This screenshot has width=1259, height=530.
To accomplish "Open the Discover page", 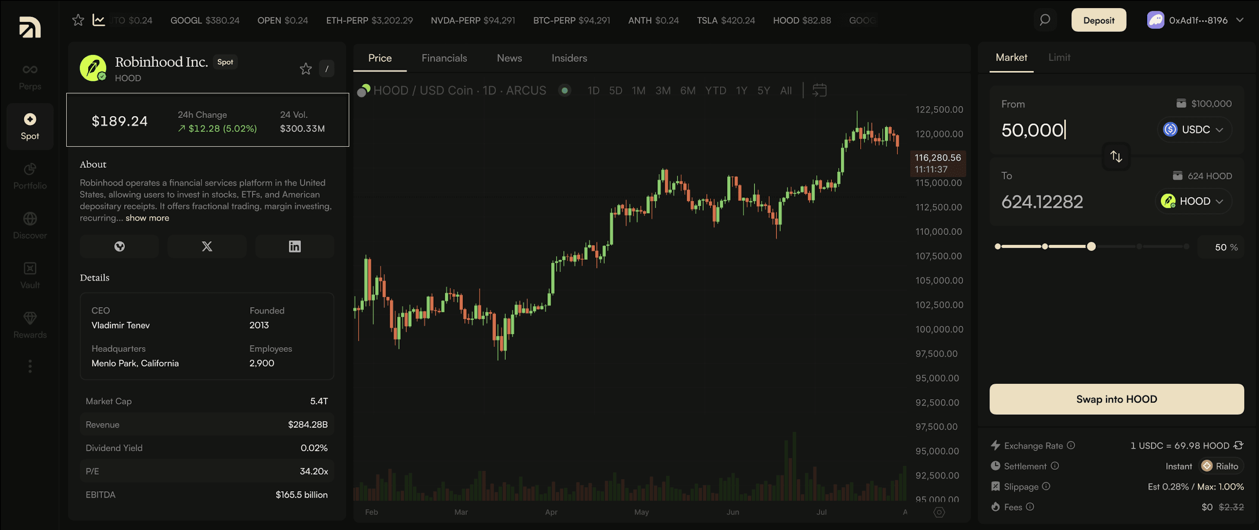I will 30,226.
